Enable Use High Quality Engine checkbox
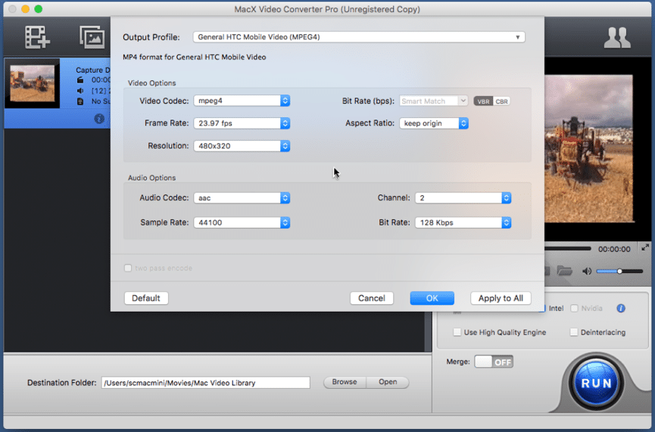 click(x=457, y=332)
